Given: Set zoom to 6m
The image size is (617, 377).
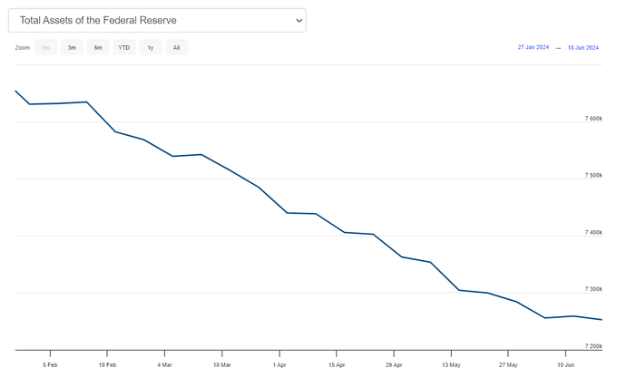Looking at the screenshot, I should click(98, 47).
